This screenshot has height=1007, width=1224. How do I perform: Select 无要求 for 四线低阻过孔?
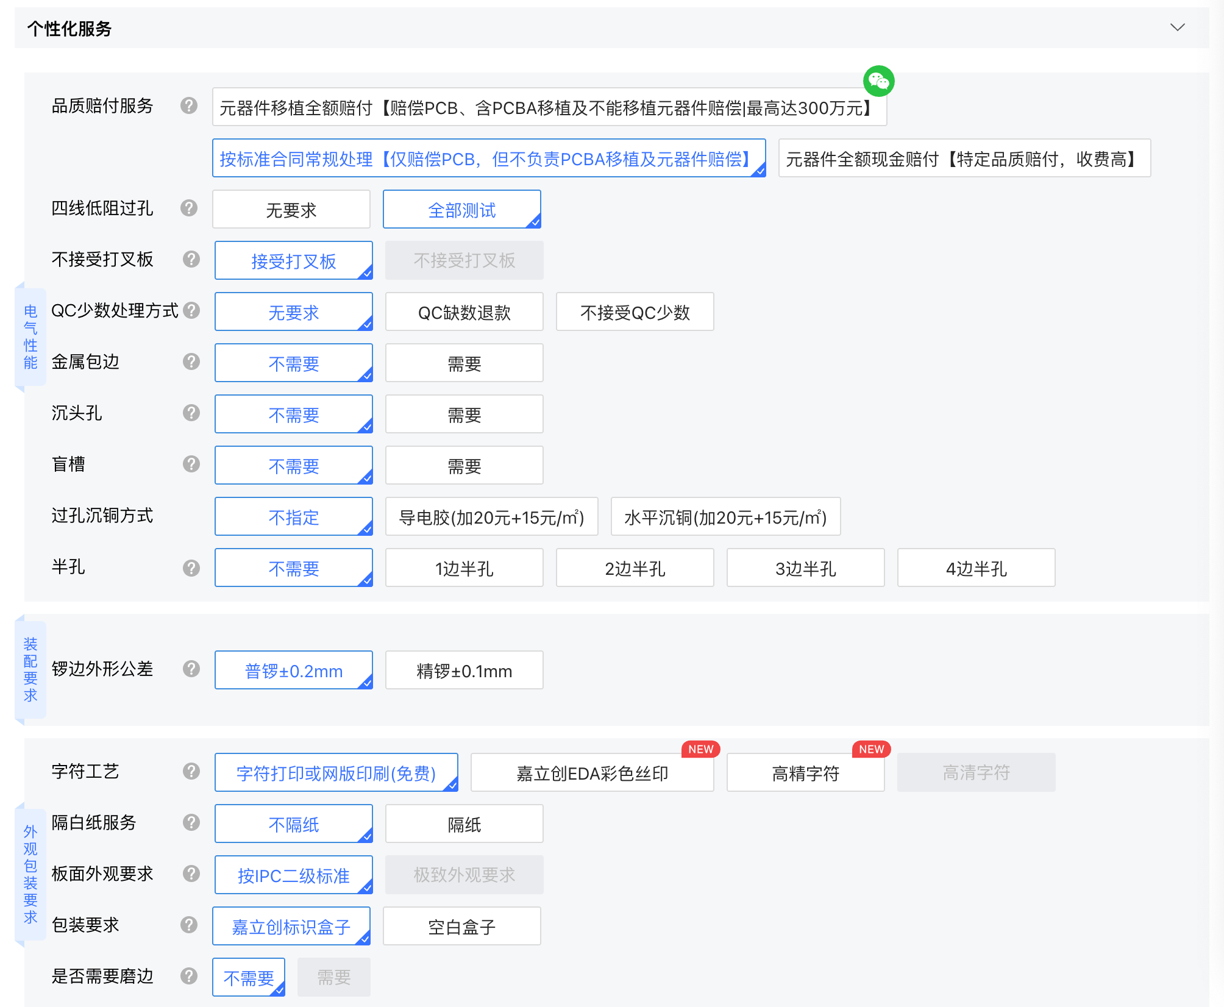point(291,210)
